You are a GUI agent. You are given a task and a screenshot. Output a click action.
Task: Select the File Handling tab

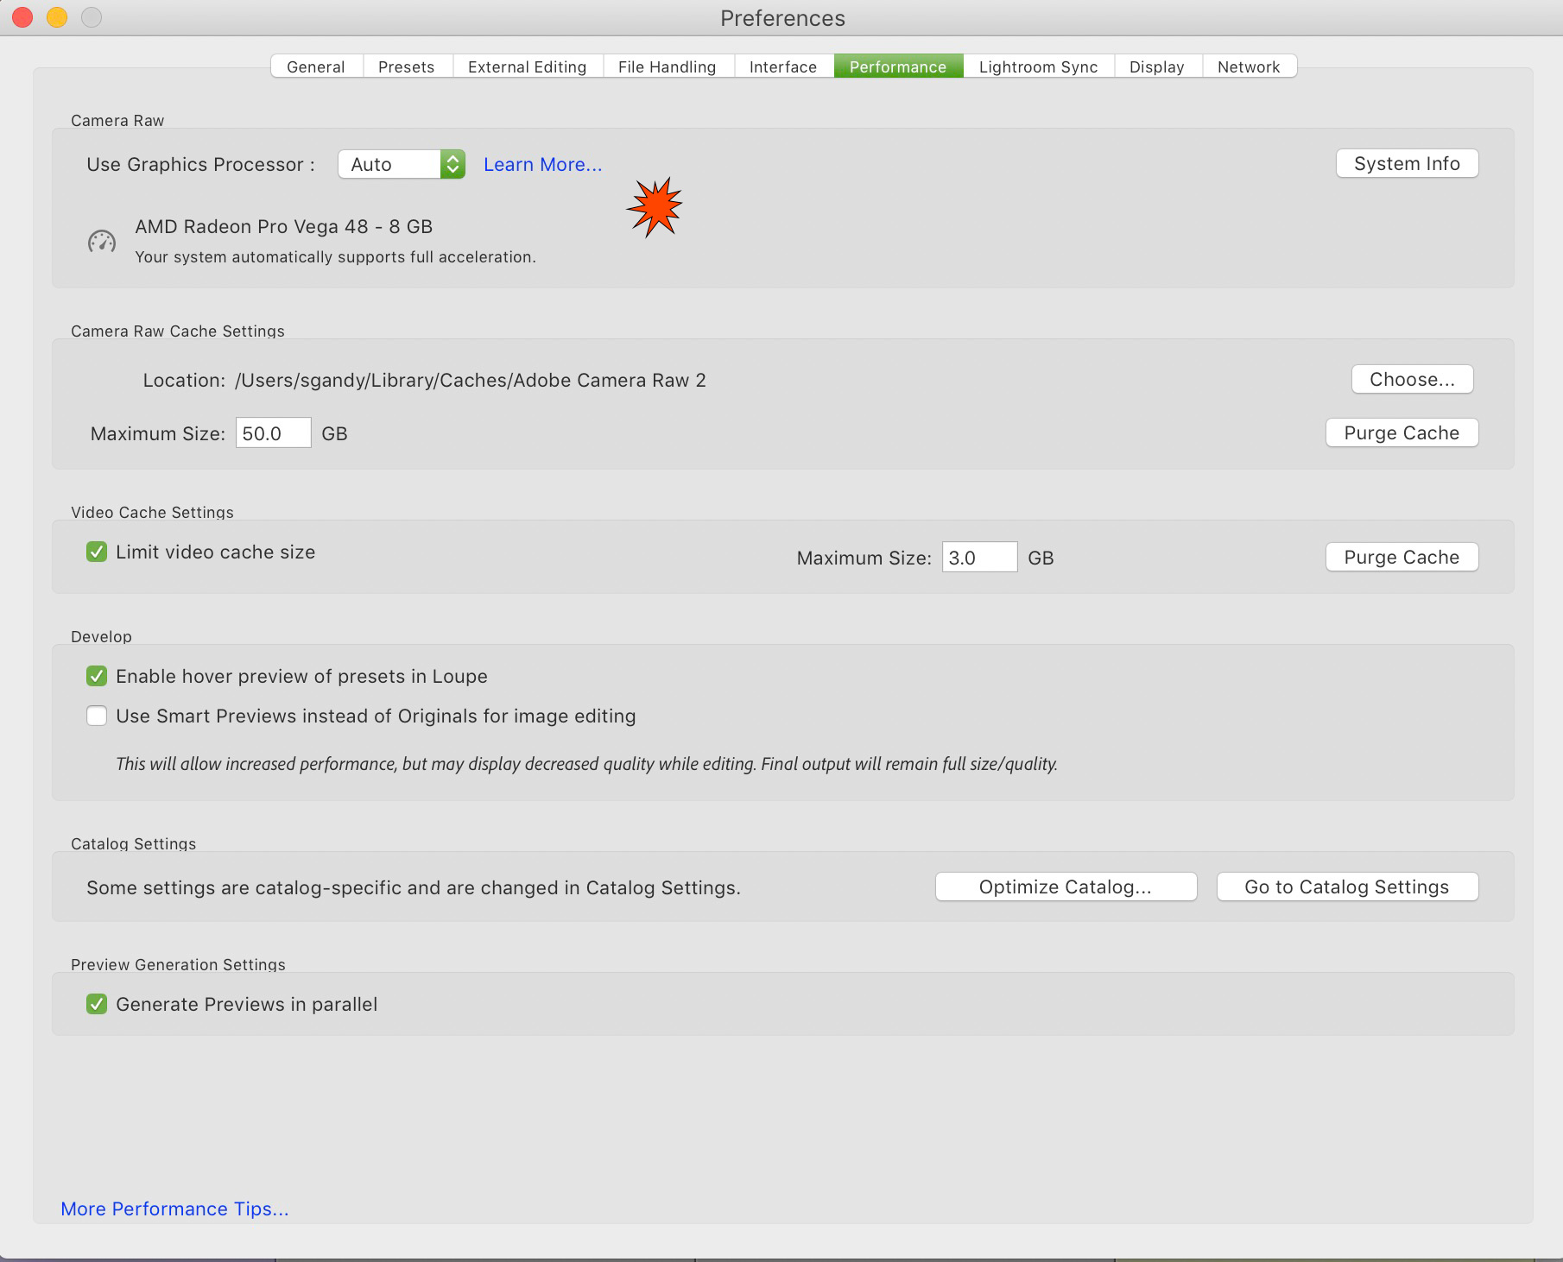pyautogui.click(x=668, y=66)
